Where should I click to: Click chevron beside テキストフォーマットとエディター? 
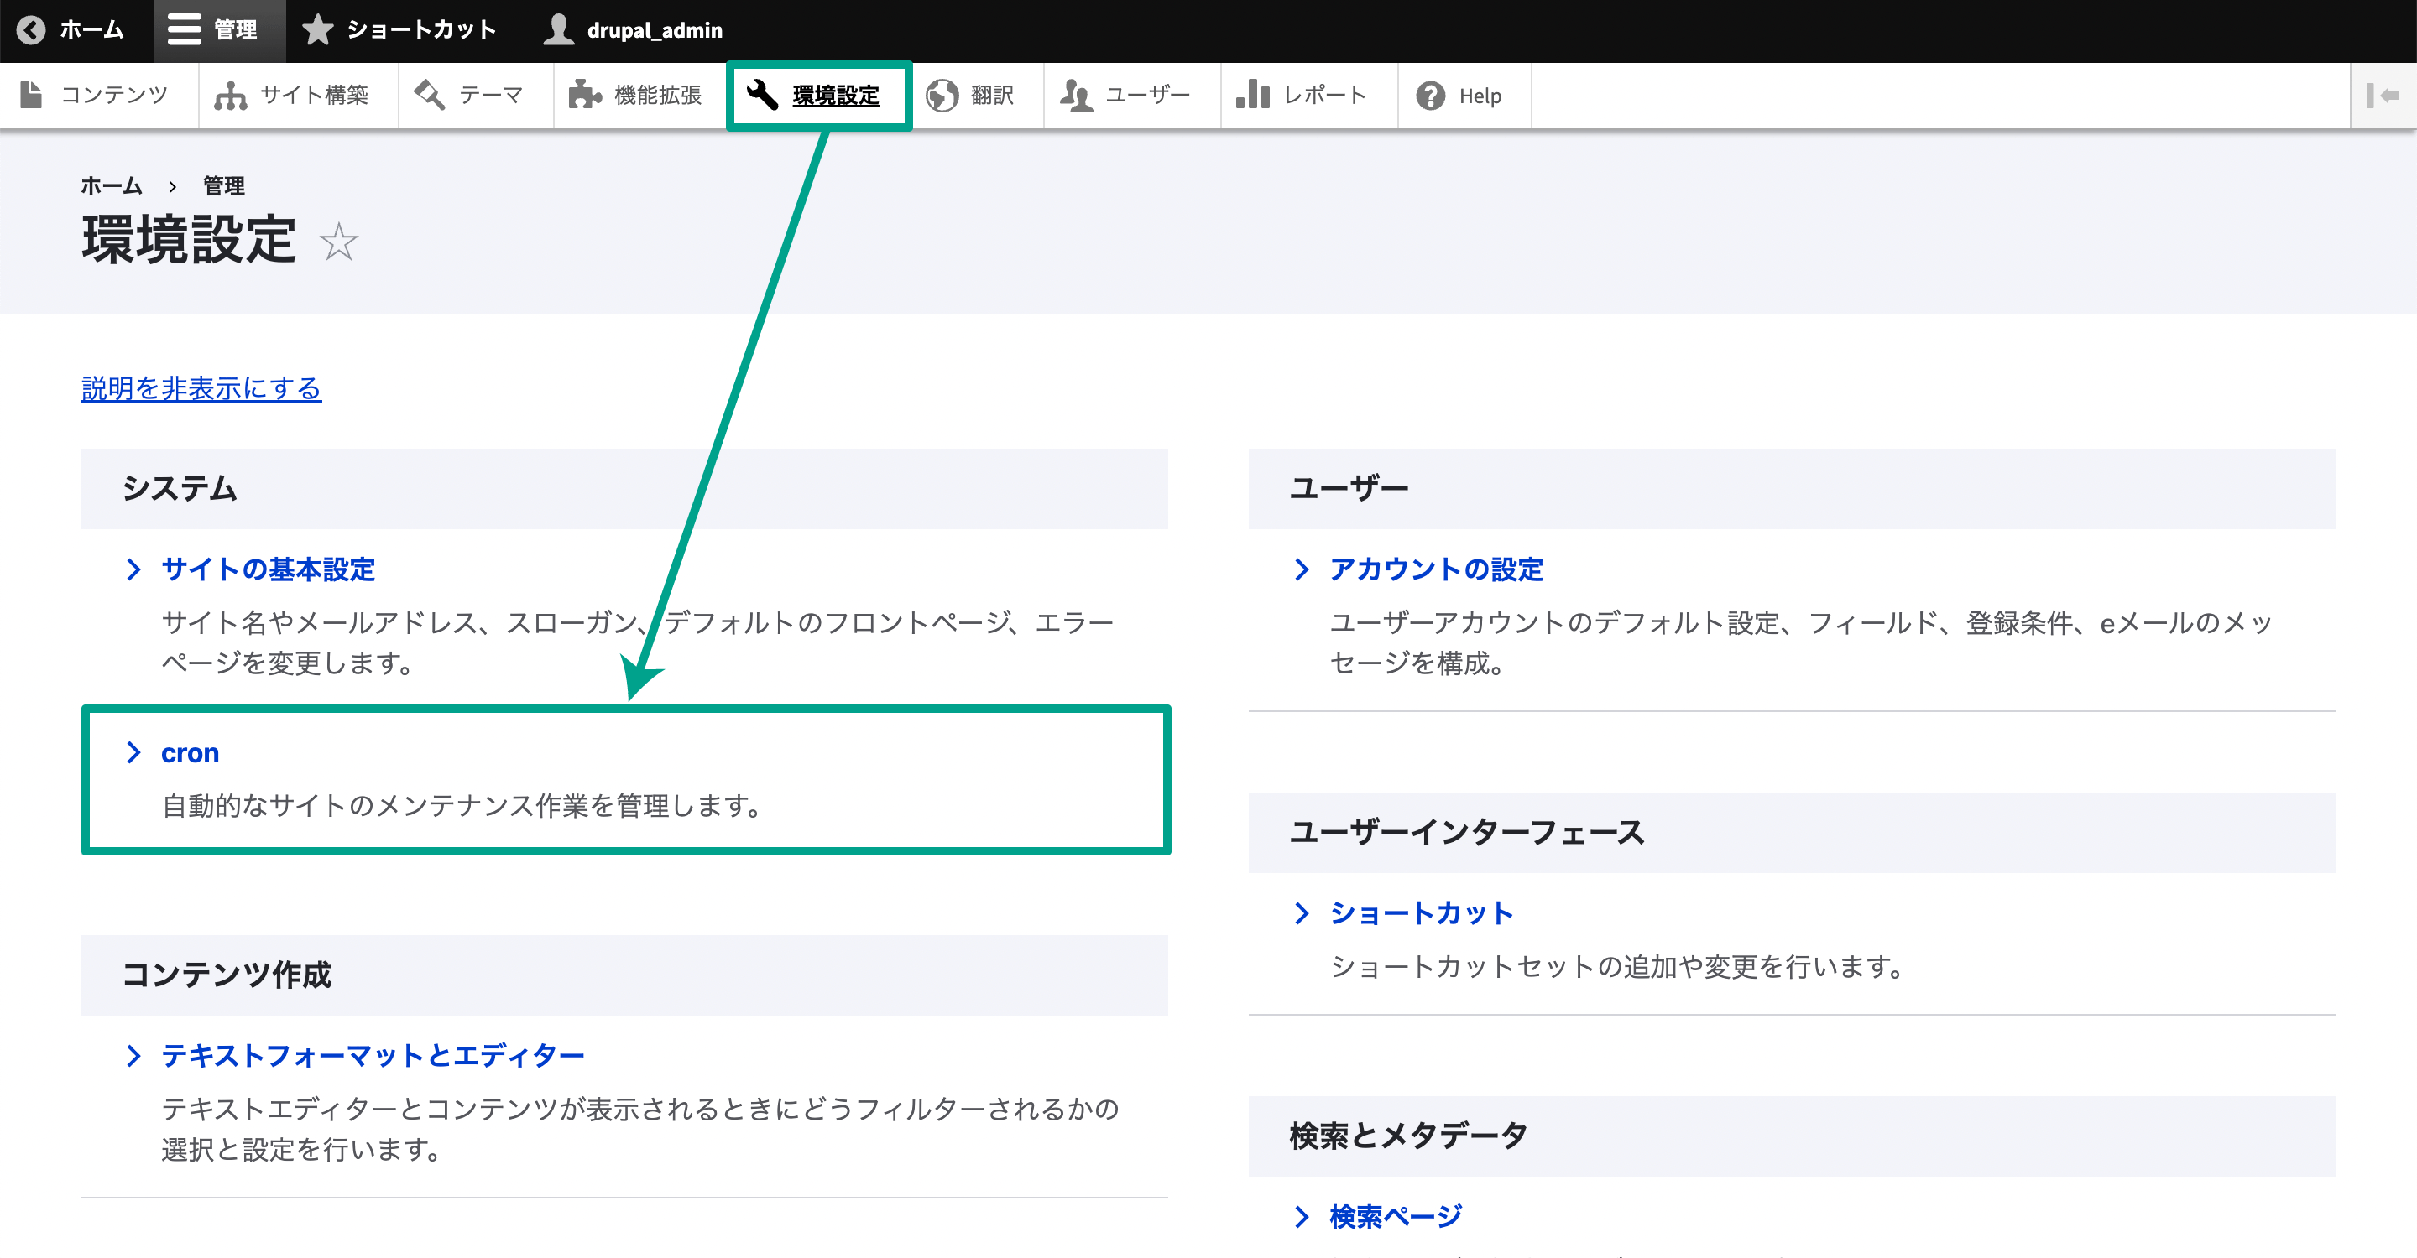133,1056
